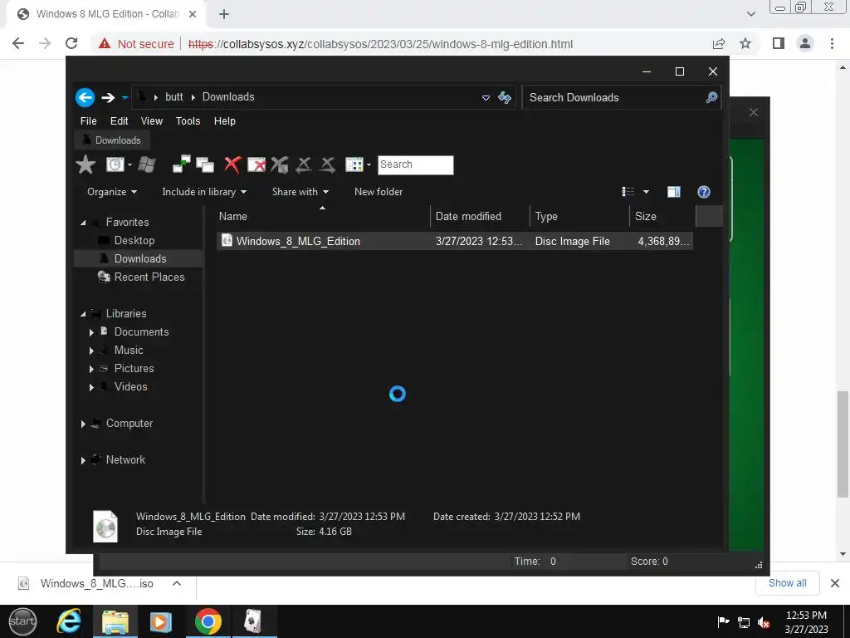Open the Tools menu
Screen dimensions: 850x638
pyautogui.click(x=188, y=121)
